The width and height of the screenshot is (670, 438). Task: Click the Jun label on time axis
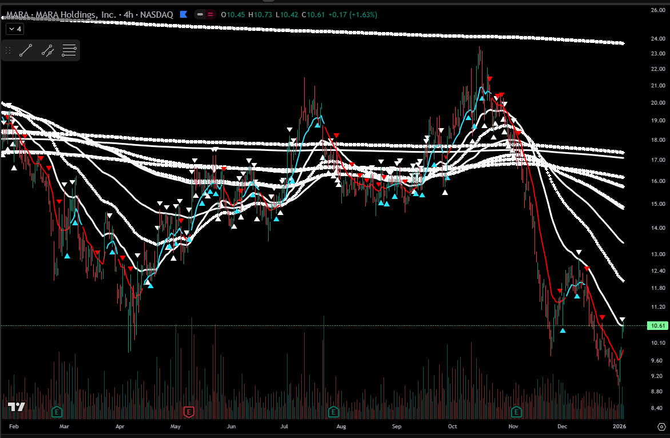(231, 427)
